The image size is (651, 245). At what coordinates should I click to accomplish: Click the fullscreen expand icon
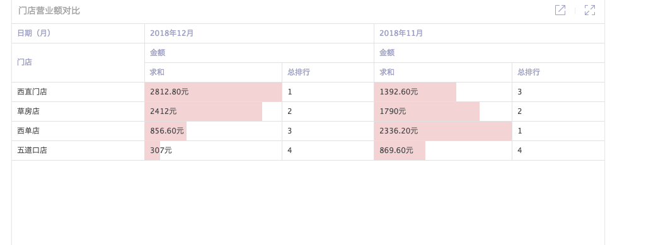click(x=589, y=10)
